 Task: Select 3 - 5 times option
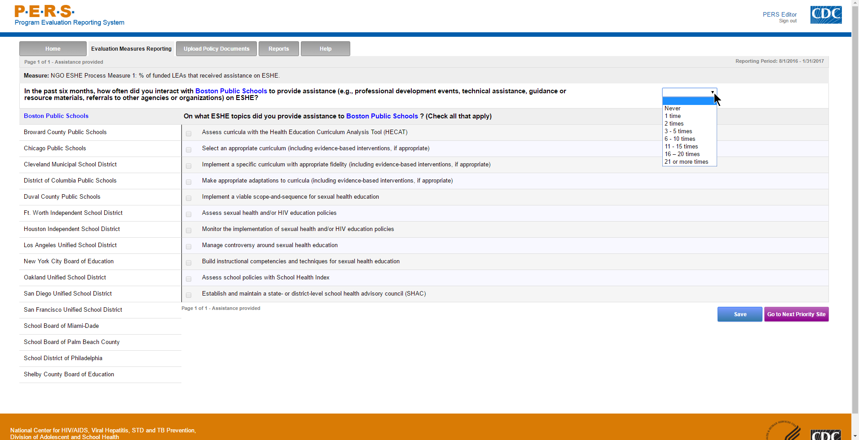(x=689, y=131)
